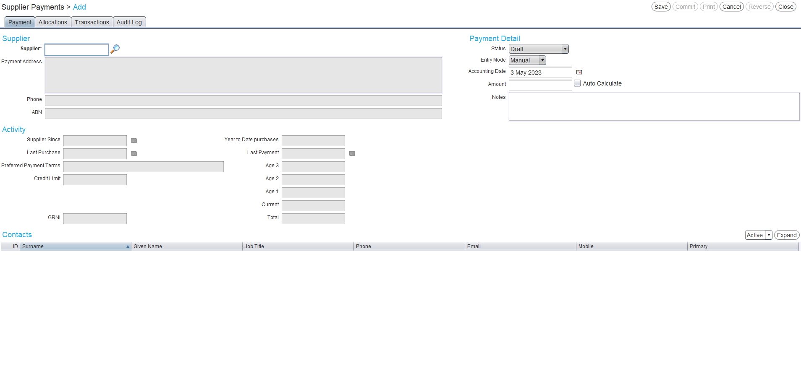Click Year to Date purchases field
This screenshot has height=368, width=801.
pyautogui.click(x=313, y=140)
